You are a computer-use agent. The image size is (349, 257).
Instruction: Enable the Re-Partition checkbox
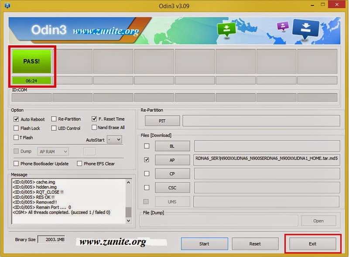[x=54, y=119]
